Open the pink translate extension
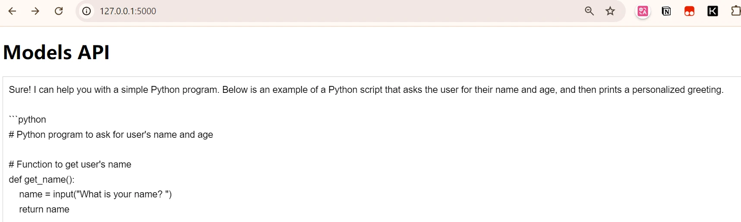 coord(643,11)
